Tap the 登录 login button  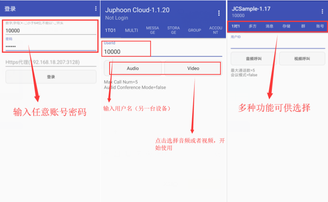tap(51, 77)
